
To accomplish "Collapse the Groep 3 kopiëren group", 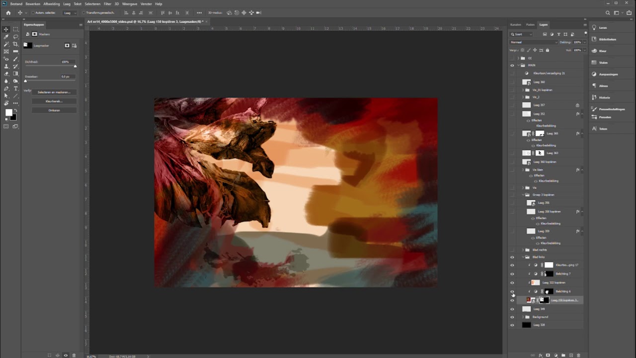I will 523,195.
